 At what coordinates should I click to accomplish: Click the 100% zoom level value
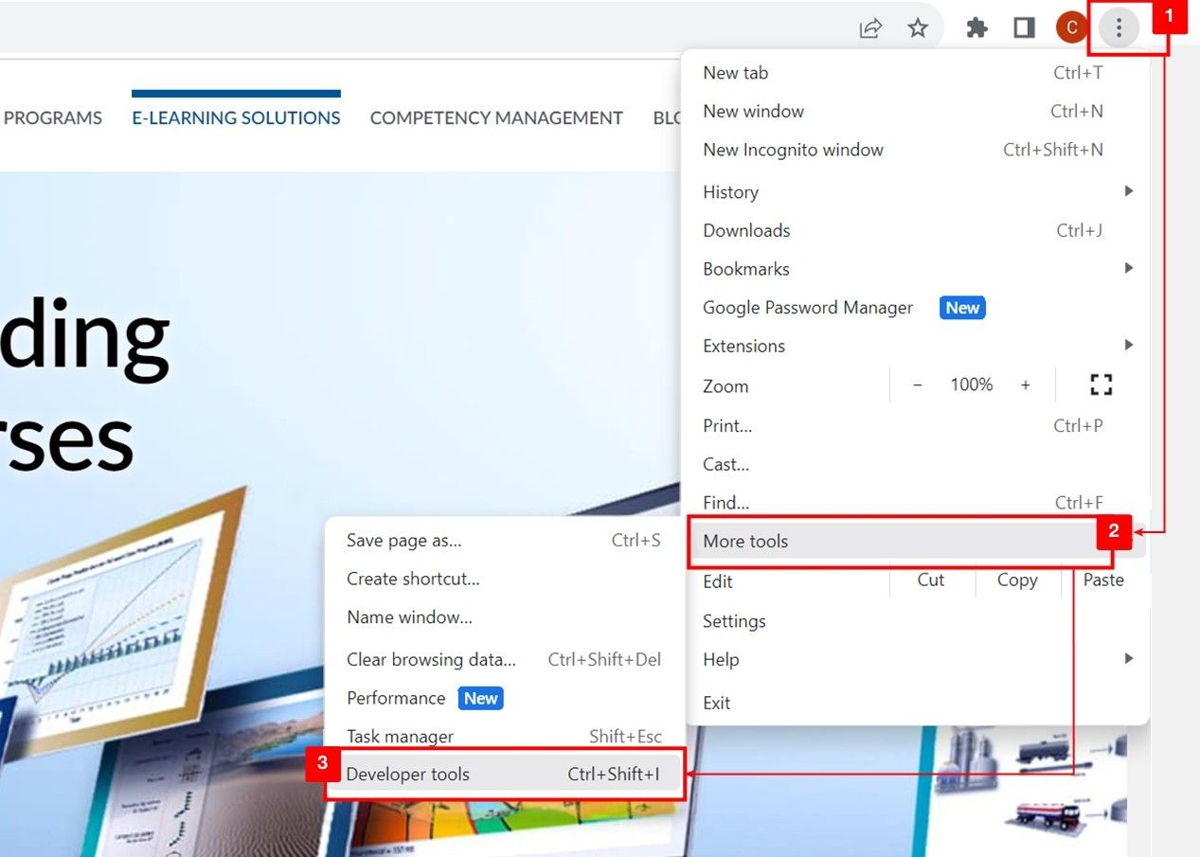972,384
